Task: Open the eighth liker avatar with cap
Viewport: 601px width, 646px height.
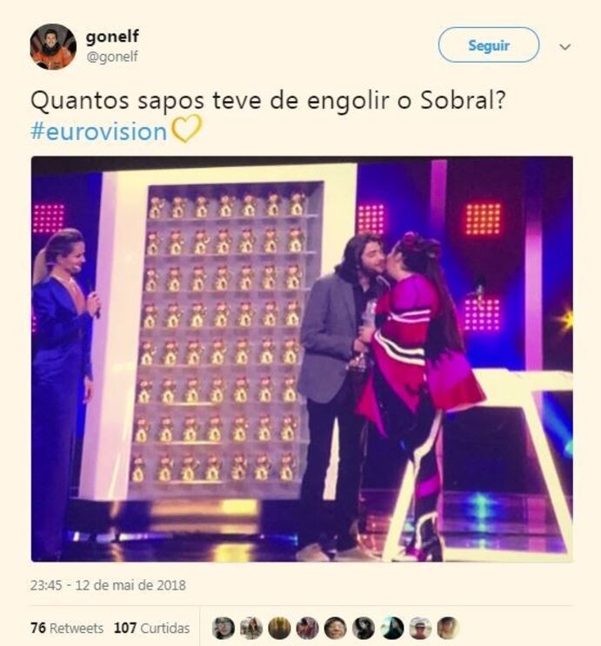Action: click(x=419, y=629)
